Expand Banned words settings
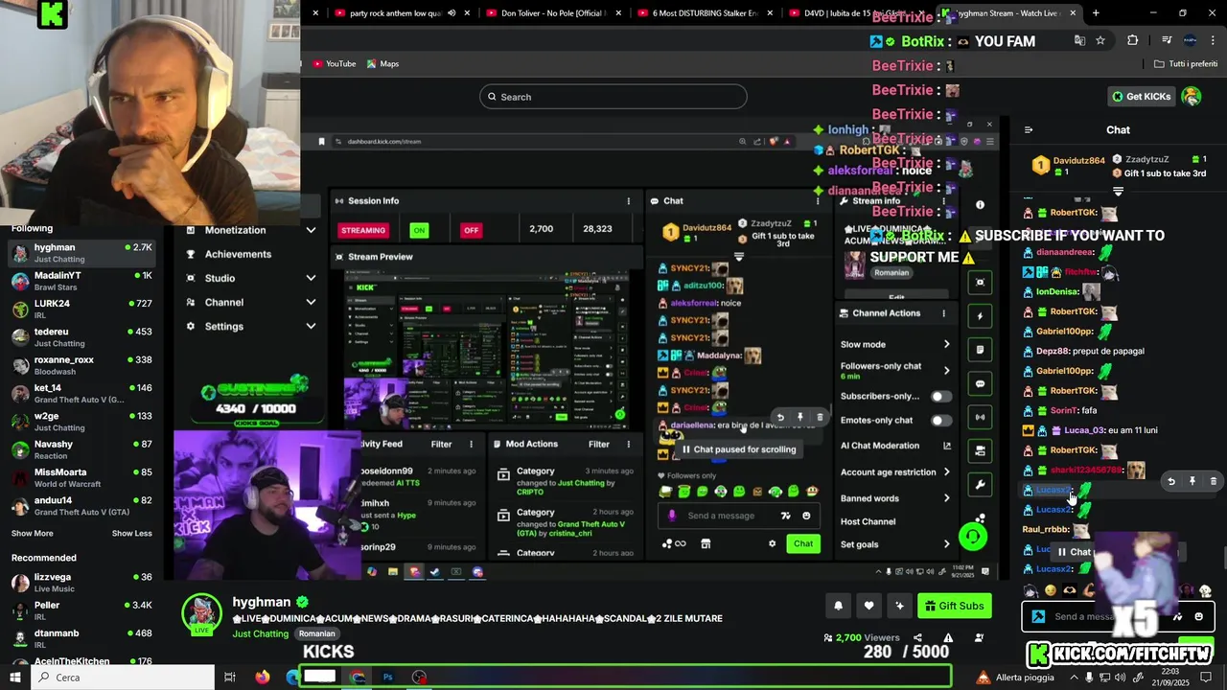Viewport: 1227px width, 690px height. tap(895, 498)
